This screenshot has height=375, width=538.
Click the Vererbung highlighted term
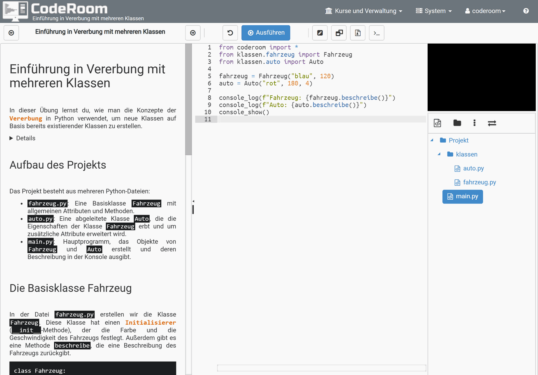[x=26, y=118]
